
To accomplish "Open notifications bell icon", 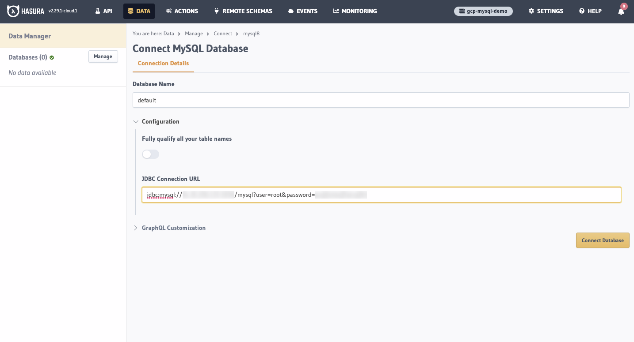I will (x=621, y=11).
